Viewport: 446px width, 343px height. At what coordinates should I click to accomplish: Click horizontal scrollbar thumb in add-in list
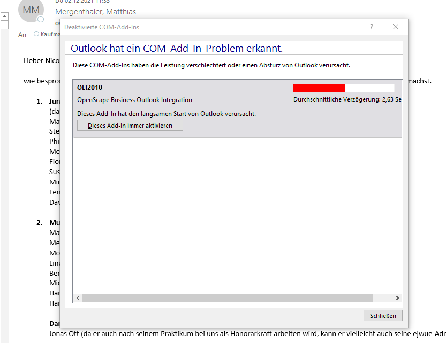228,298
